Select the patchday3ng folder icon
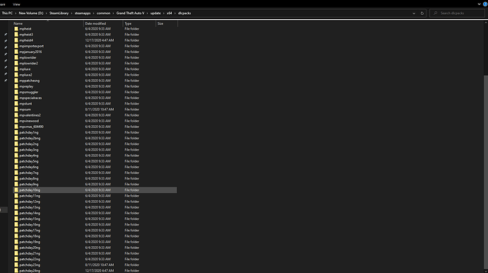This screenshot has width=488, height=273. tap(16, 150)
